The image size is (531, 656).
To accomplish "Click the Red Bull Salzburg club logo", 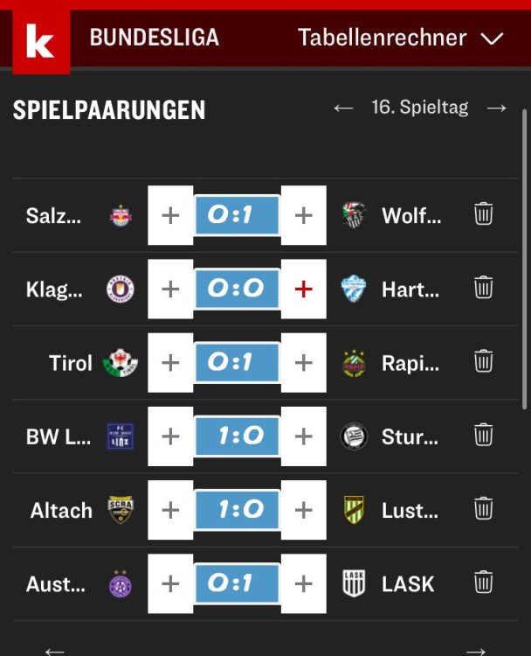I will tap(121, 215).
